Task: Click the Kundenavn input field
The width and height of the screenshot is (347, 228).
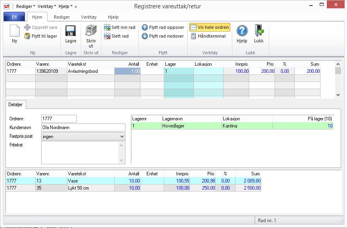Action: (x=83, y=127)
